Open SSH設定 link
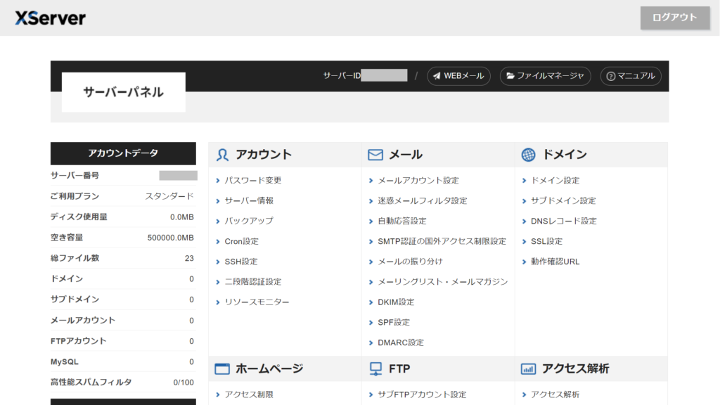The width and height of the screenshot is (720, 405). pos(241,262)
